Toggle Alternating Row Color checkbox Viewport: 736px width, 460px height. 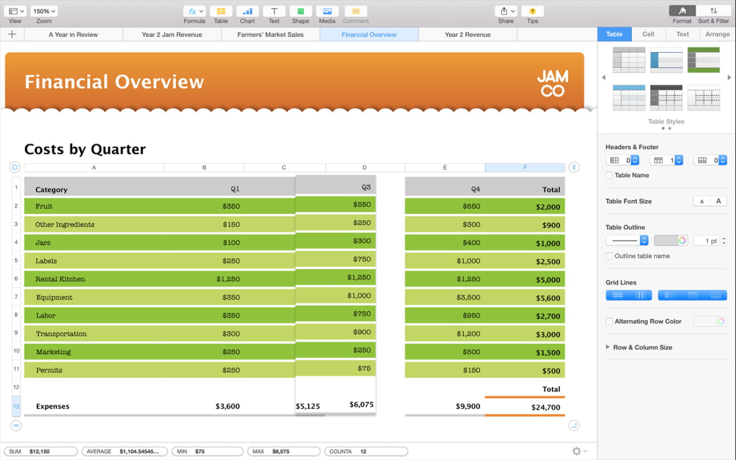609,322
